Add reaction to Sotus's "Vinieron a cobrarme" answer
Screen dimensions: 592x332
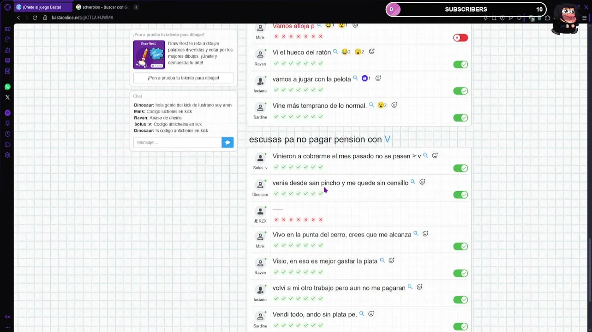435,156
